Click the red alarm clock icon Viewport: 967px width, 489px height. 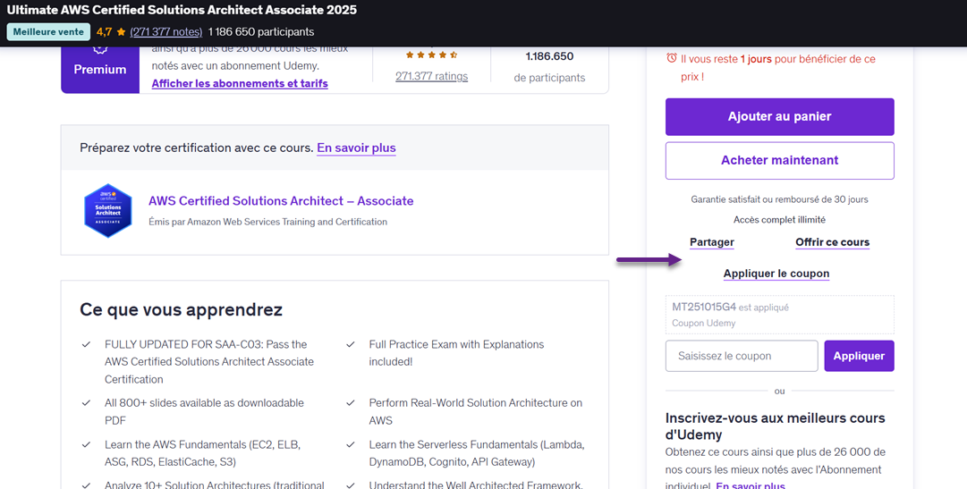pyautogui.click(x=672, y=59)
